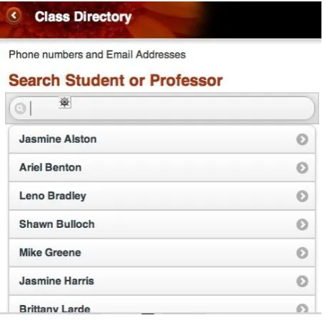The height and width of the screenshot is (320, 325).
Task: Click the arrow icon beside Mike Greene
Action: coord(302,253)
